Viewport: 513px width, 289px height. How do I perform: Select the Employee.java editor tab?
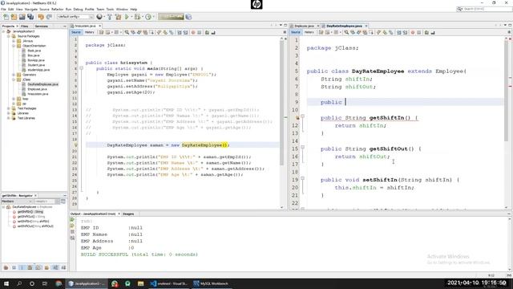(x=304, y=26)
